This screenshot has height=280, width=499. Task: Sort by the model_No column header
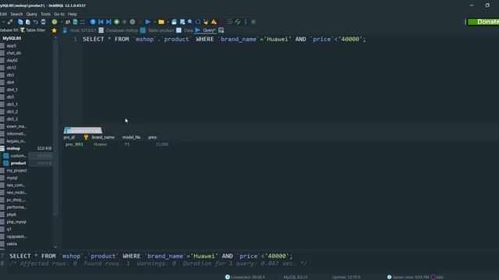[x=131, y=137]
